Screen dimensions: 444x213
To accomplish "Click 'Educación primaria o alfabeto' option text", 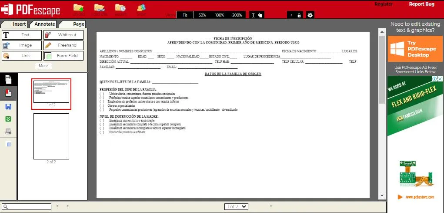I will coord(127,132).
